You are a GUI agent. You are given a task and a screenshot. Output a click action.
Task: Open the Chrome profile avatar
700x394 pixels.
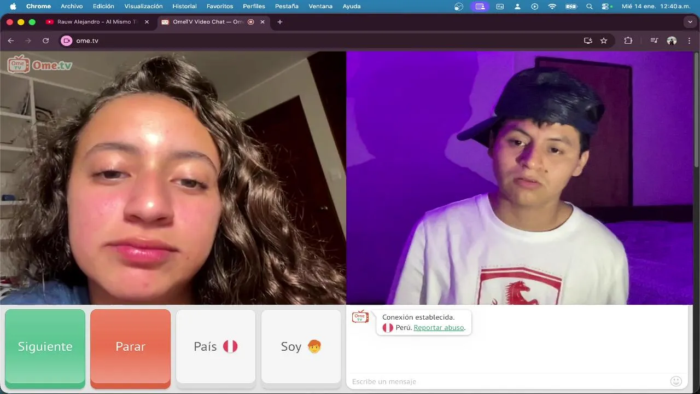click(672, 40)
